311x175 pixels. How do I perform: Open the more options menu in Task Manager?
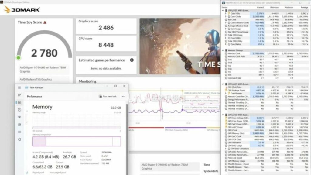click(123, 96)
